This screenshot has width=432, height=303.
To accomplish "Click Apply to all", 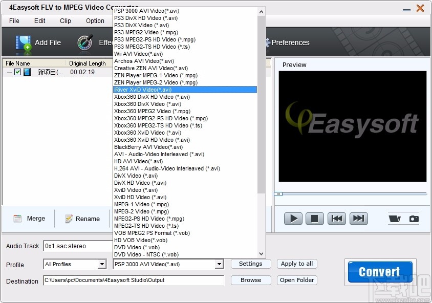I will point(297,264).
